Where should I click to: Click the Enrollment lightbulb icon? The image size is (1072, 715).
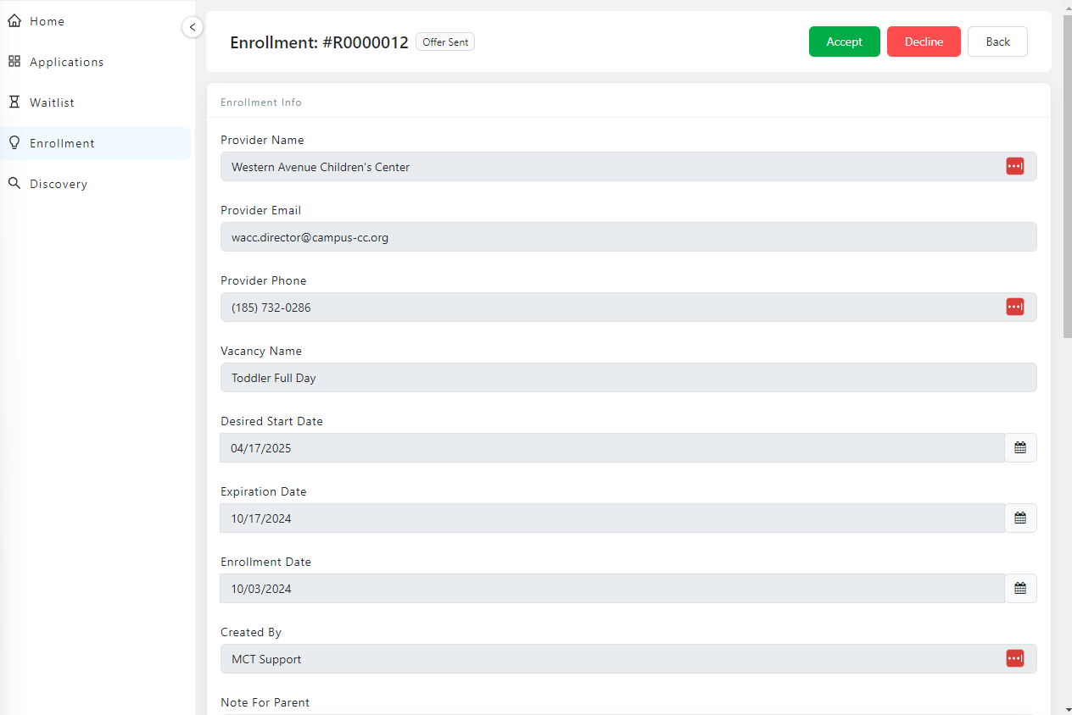click(x=14, y=142)
